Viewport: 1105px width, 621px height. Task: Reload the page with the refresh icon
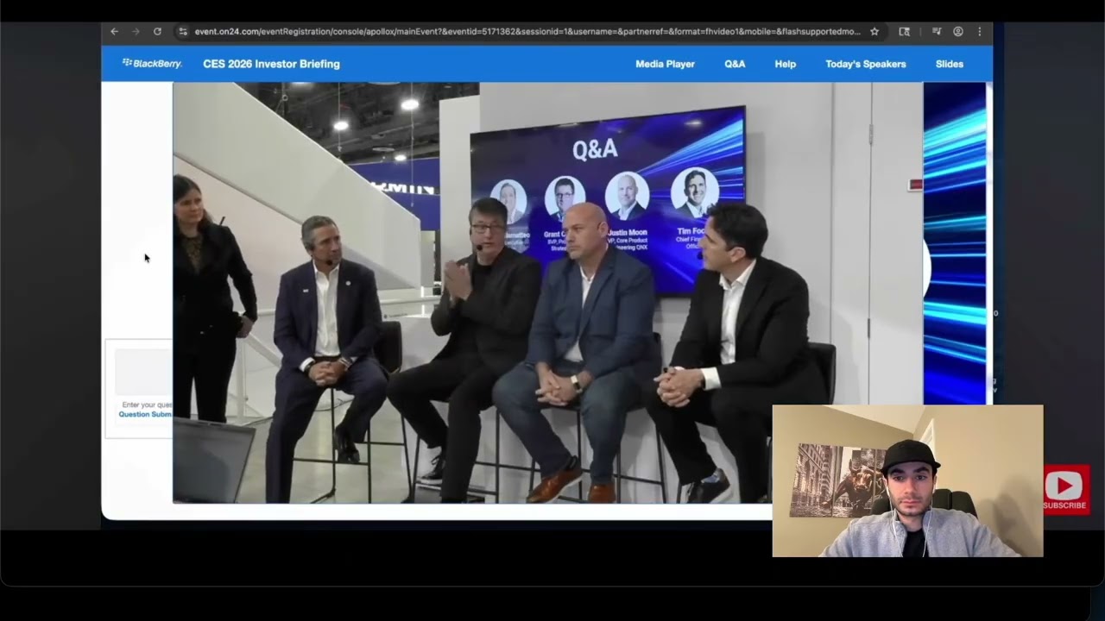point(157,31)
